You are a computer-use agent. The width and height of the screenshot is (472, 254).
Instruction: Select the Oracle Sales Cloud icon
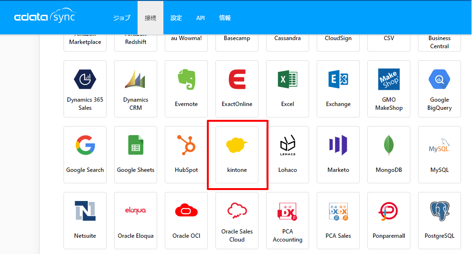click(x=237, y=211)
